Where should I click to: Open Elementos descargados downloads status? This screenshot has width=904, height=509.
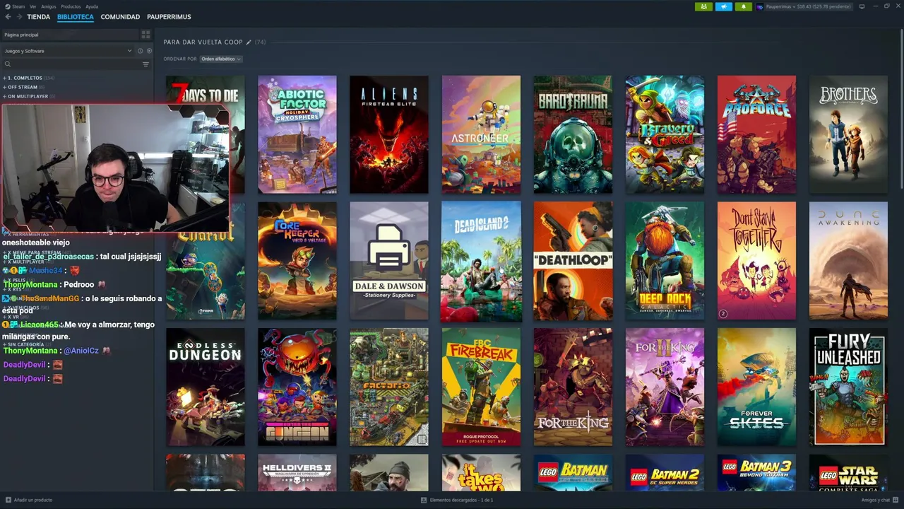[x=457, y=500]
